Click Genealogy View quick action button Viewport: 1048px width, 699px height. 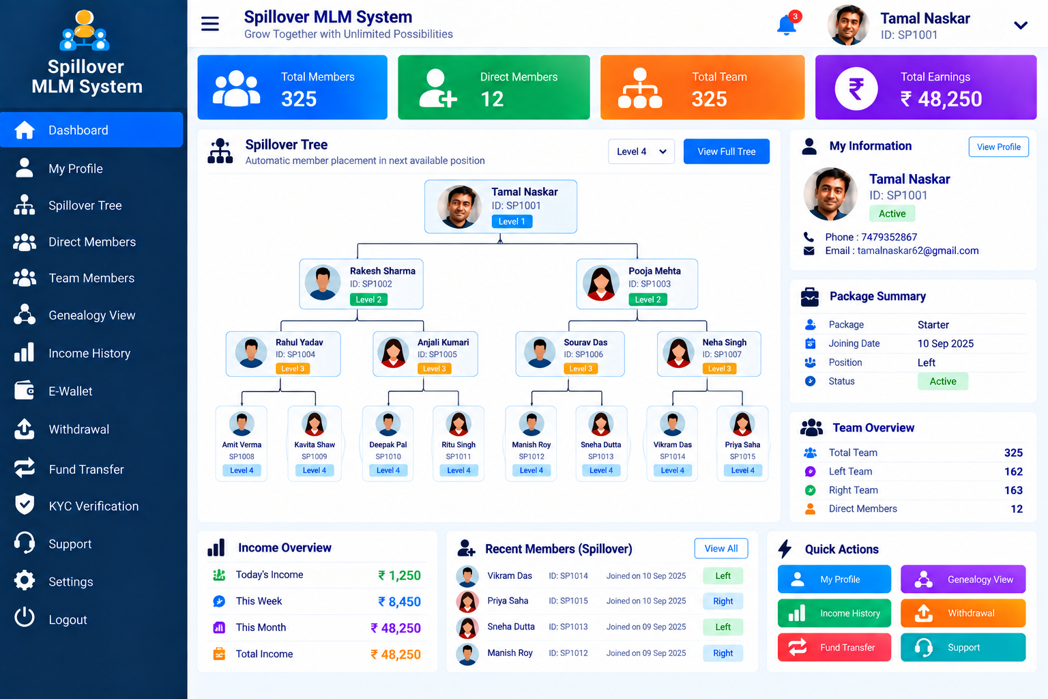[x=963, y=579]
